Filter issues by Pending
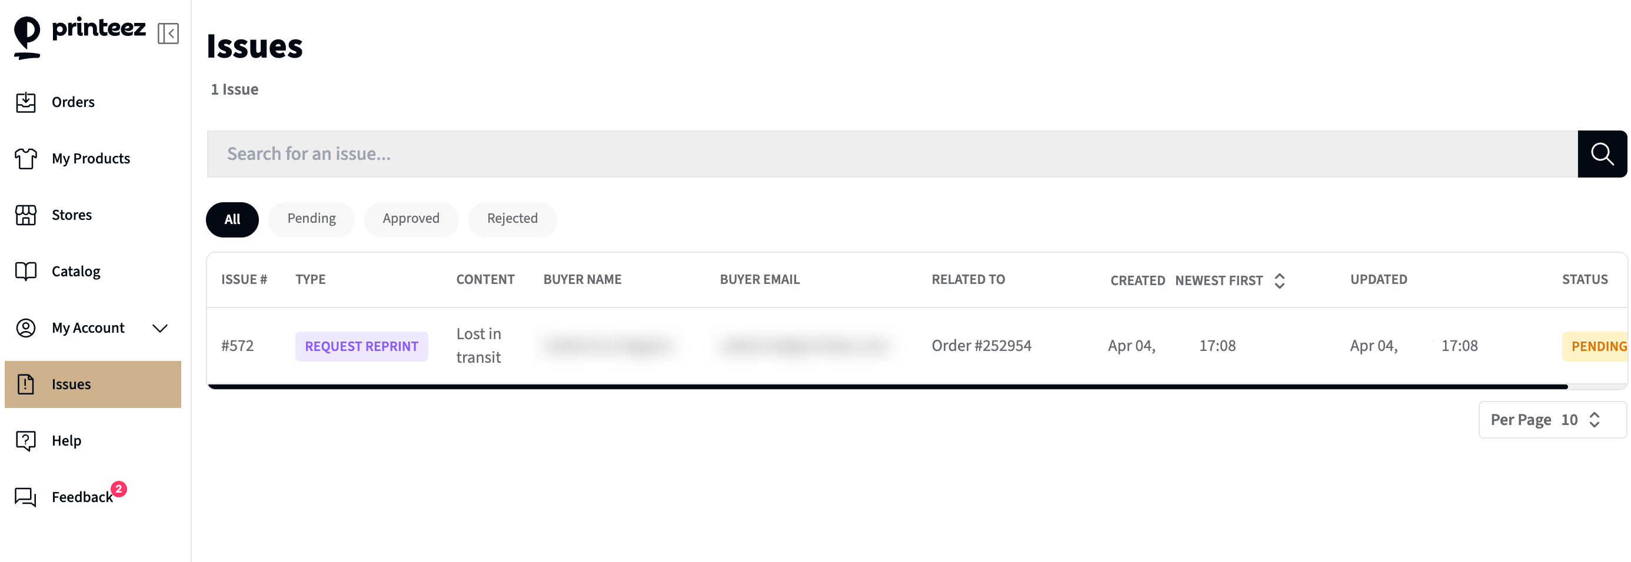1631x562 pixels. click(x=311, y=220)
